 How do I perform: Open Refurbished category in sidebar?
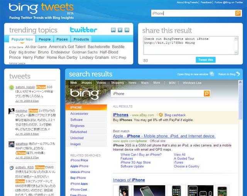click(79, 132)
